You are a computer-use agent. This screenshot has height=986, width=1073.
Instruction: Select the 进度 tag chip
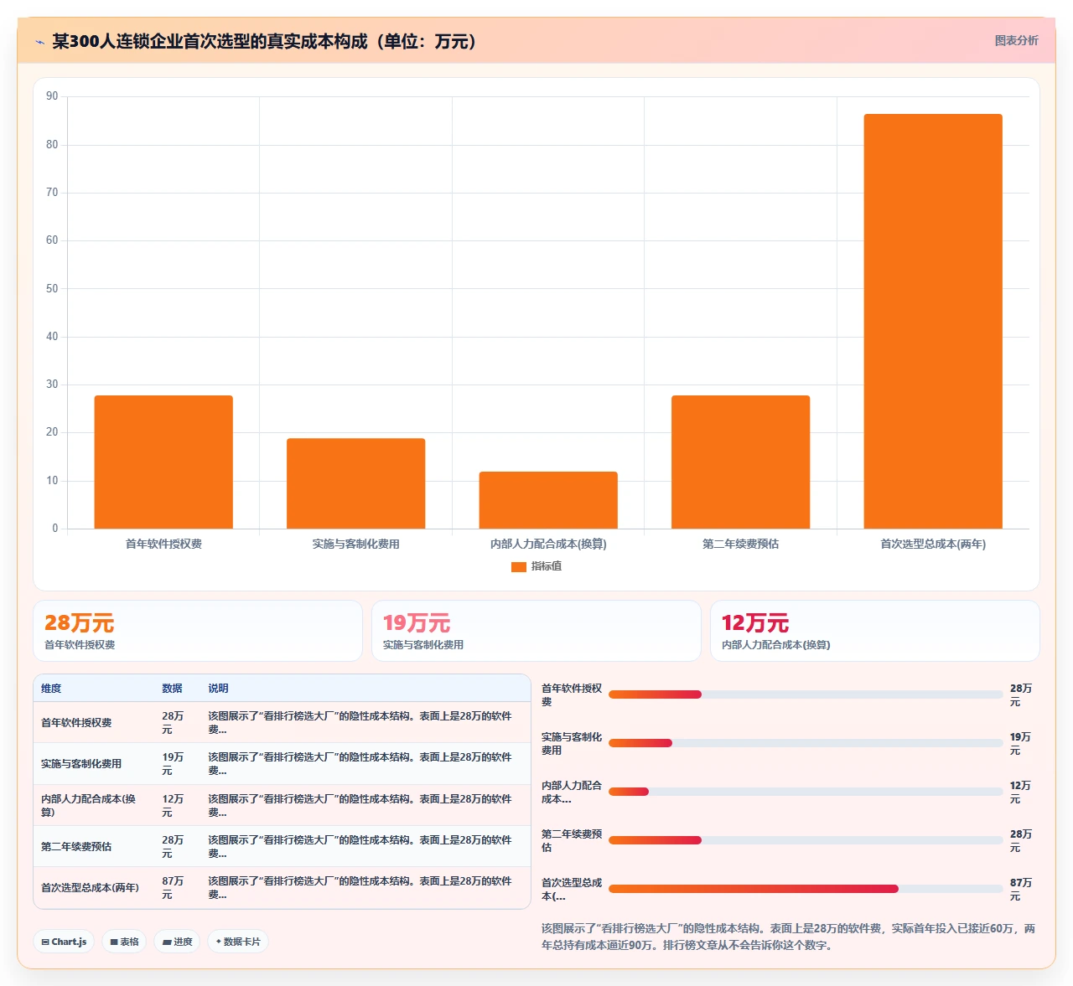pyautogui.click(x=177, y=942)
